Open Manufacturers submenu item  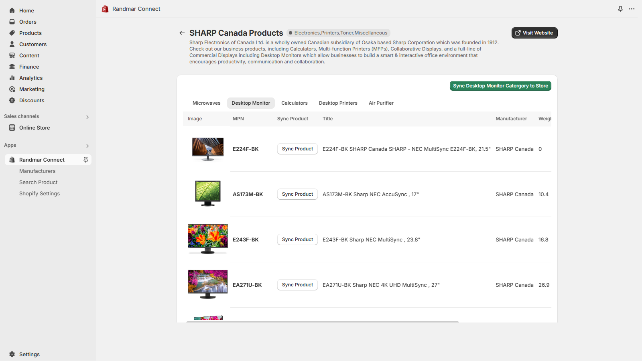[x=37, y=171]
